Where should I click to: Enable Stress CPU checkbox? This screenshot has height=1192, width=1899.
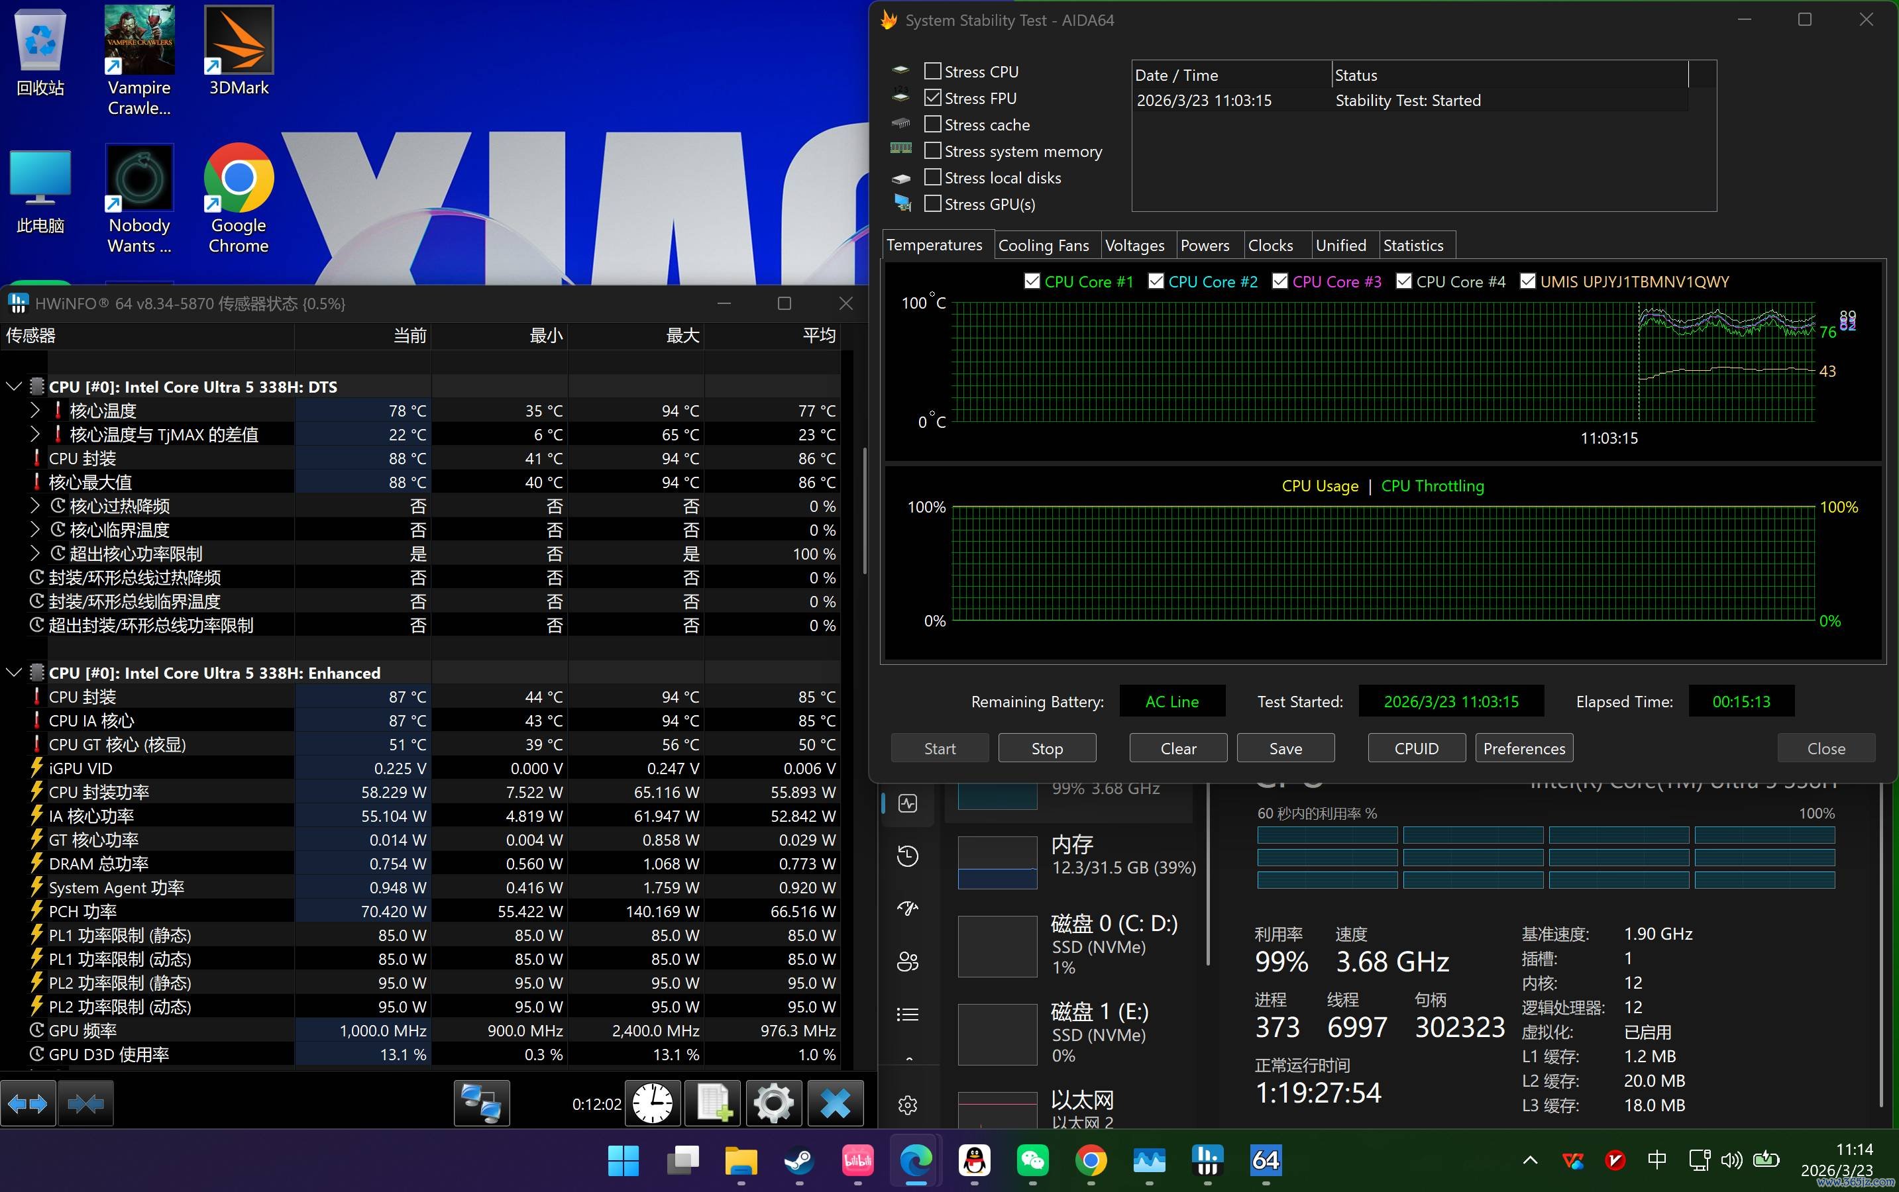(x=932, y=71)
